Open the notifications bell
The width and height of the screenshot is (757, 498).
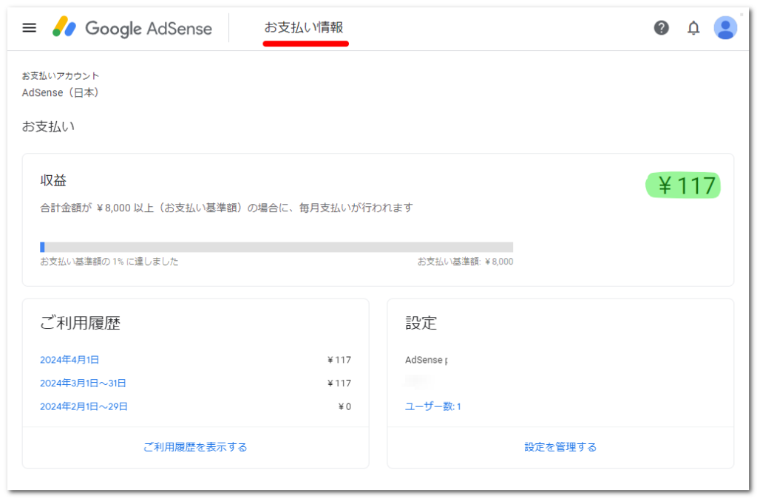(693, 28)
